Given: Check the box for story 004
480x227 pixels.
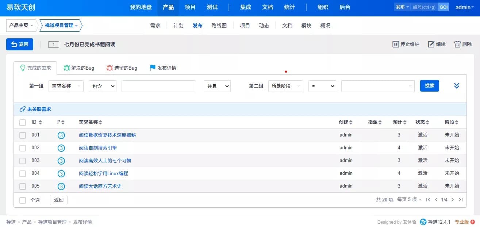Looking at the screenshot, I should (23, 173).
